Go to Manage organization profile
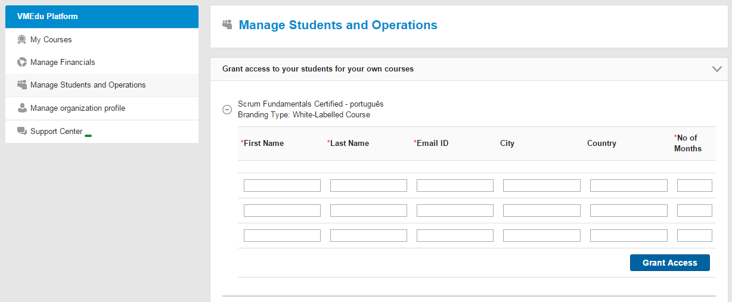 (77, 108)
